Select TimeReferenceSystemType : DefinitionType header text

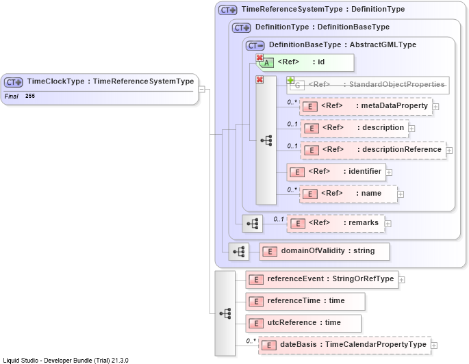323,10
